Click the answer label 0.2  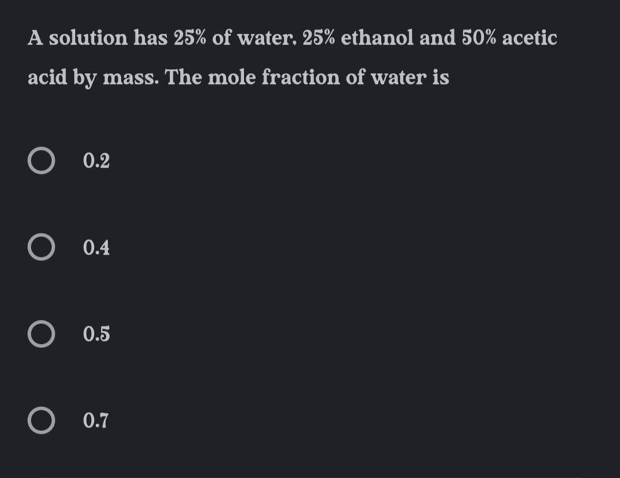[96, 160]
